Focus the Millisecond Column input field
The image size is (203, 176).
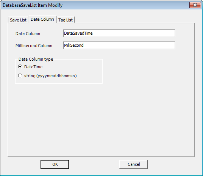tap(119, 45)
